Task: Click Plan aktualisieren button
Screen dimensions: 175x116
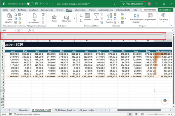Action: (133, 4)
